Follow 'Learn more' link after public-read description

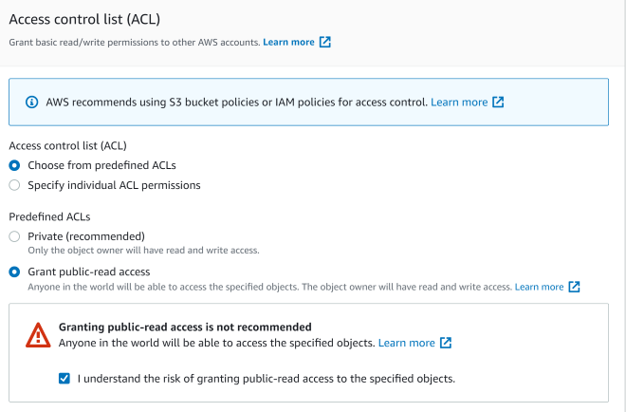(x=539, y=287)
